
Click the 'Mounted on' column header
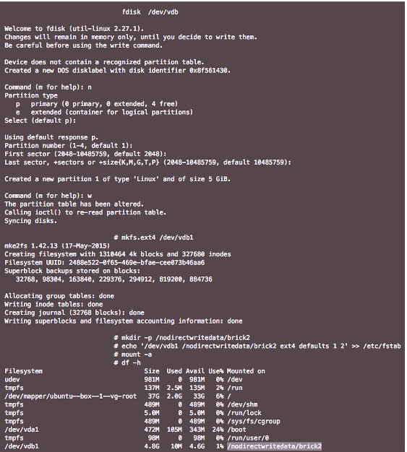[246, 371]
